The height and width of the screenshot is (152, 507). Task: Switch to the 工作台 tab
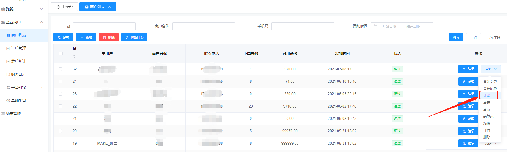(x=64, y=7)
